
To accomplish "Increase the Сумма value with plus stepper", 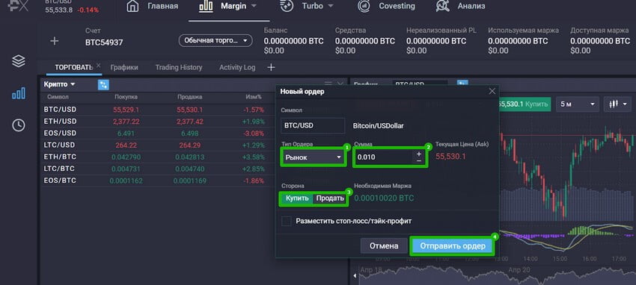I will (418, 154).
